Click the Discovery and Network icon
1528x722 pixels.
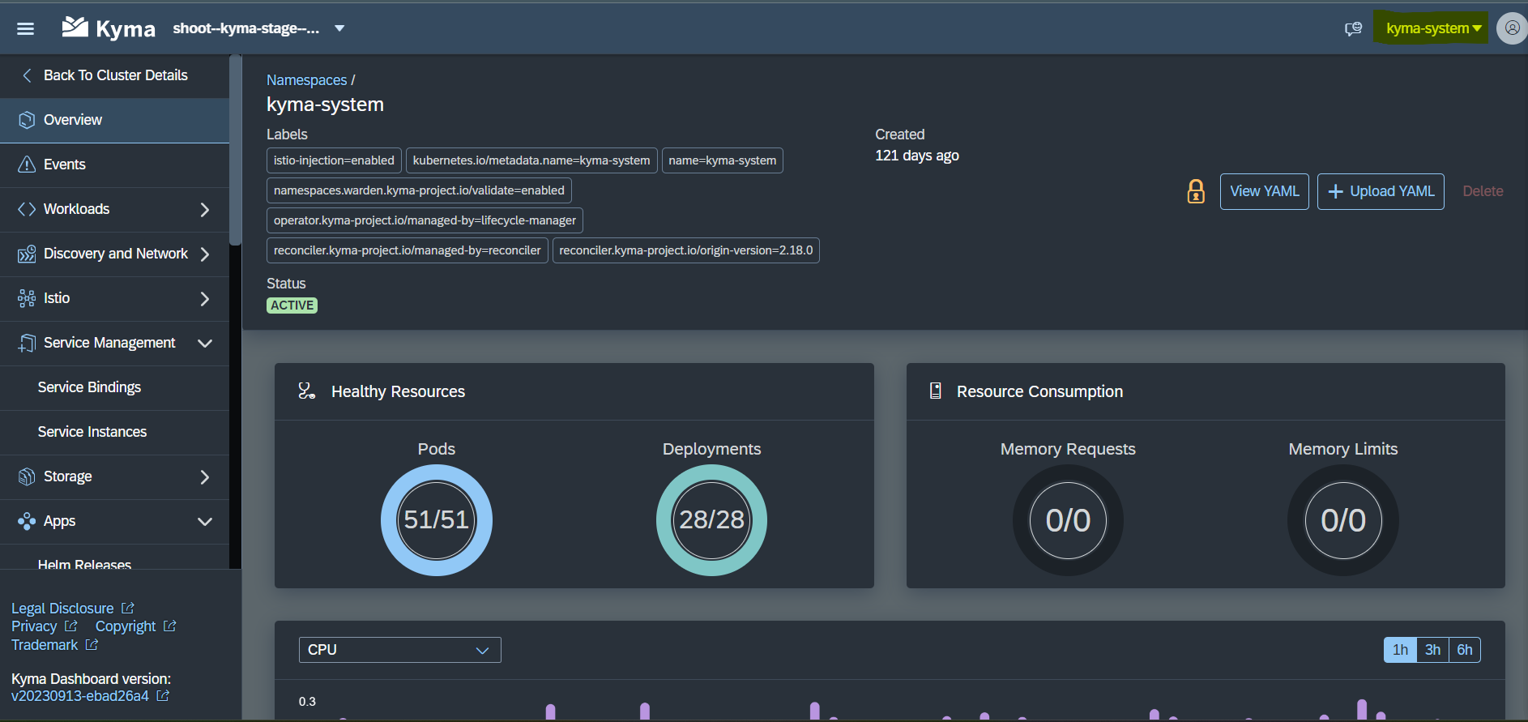tap(27, 254)
